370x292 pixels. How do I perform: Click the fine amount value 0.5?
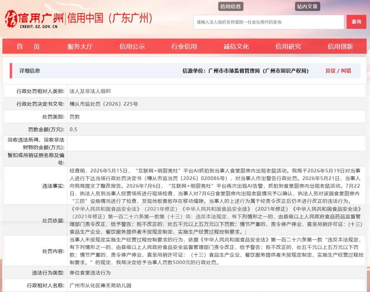(x=73, y=129)
